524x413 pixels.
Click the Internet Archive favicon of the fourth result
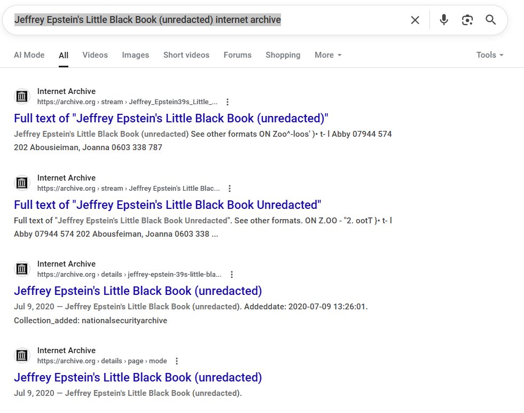coord(22,355)
